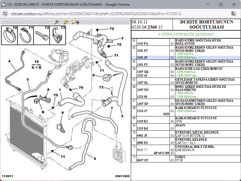Click part number 1319 J7
The width and height of the screenshot is (241, 181).
(x=142, y=111)
